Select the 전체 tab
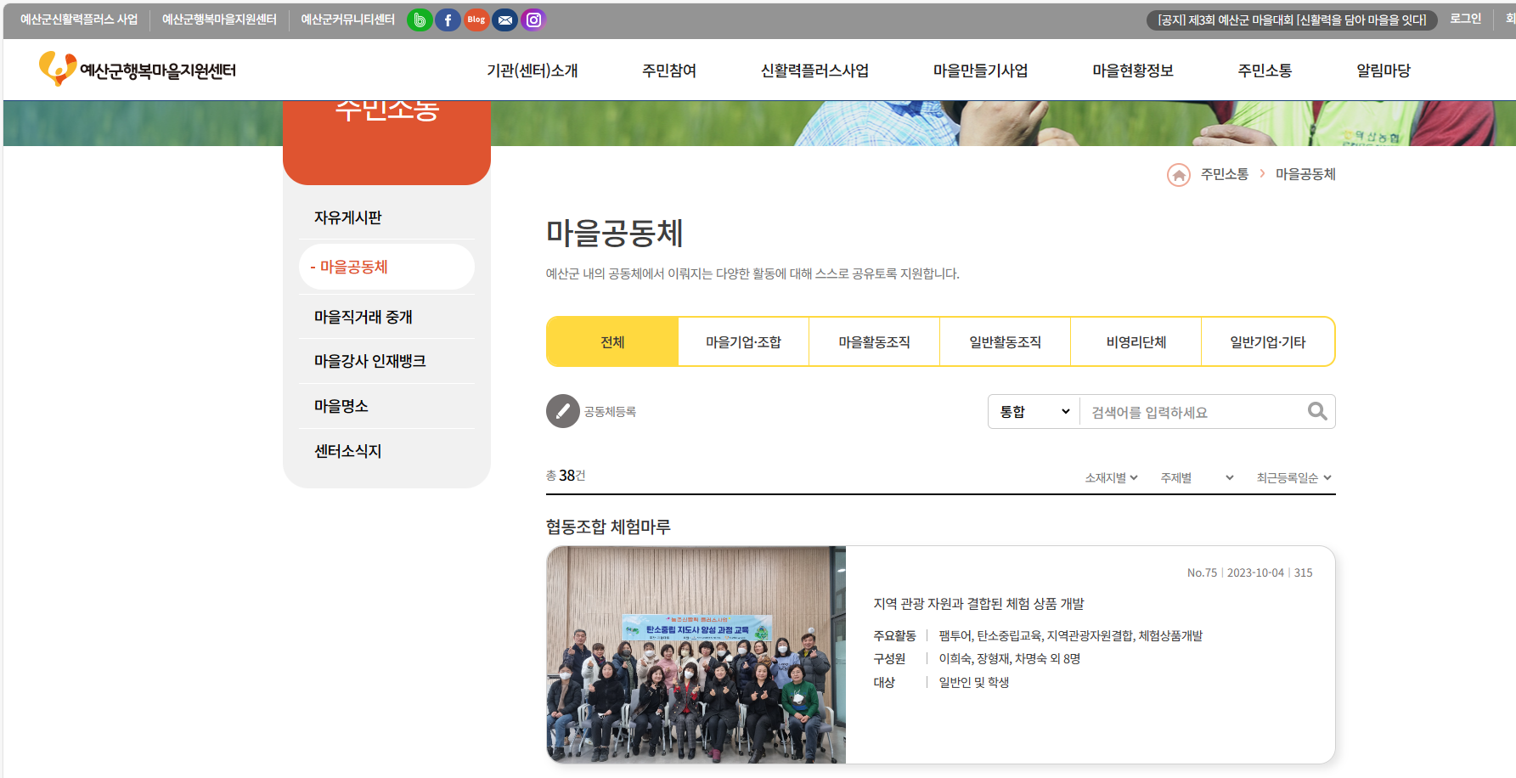 click(x=612, y=341)
